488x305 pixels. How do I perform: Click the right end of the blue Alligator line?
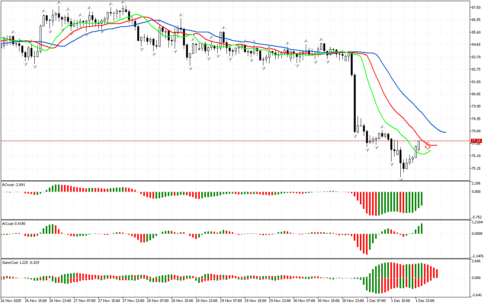[x=445, y=132]
